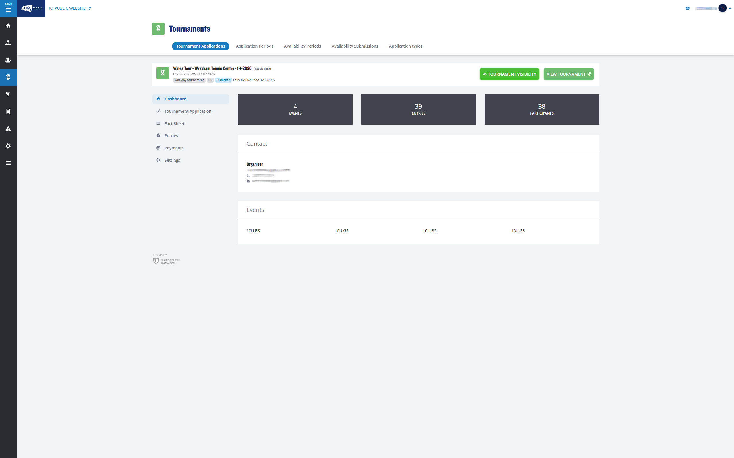Switch to Availability Submissions tab
This screenshot has height=458, width=734.
[x=355, y=46]
